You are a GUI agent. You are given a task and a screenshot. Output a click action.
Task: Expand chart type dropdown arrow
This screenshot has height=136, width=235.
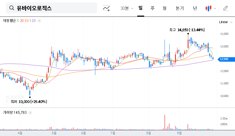tap(215, 8)
